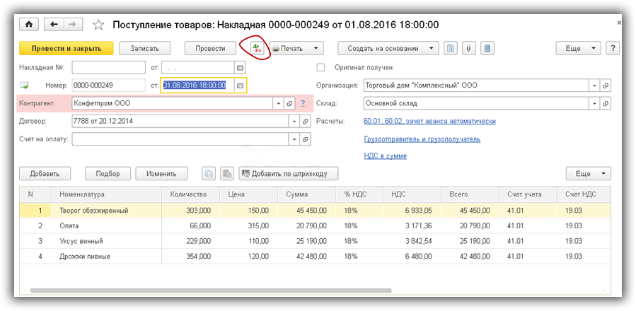Open the Печать dropdown menu
This screenshot has height=311, width=636.
[x=296, y=49]
